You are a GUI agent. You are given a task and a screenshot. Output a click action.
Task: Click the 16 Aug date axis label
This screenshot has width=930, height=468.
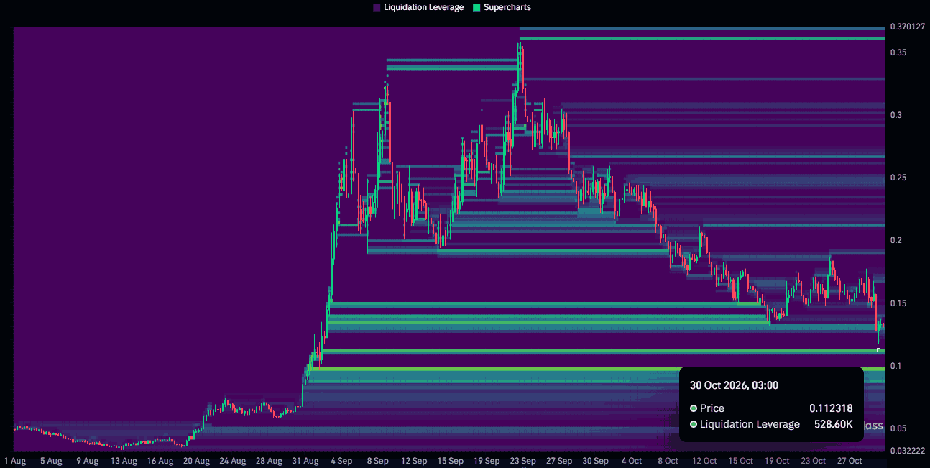[x=160, y=461]
